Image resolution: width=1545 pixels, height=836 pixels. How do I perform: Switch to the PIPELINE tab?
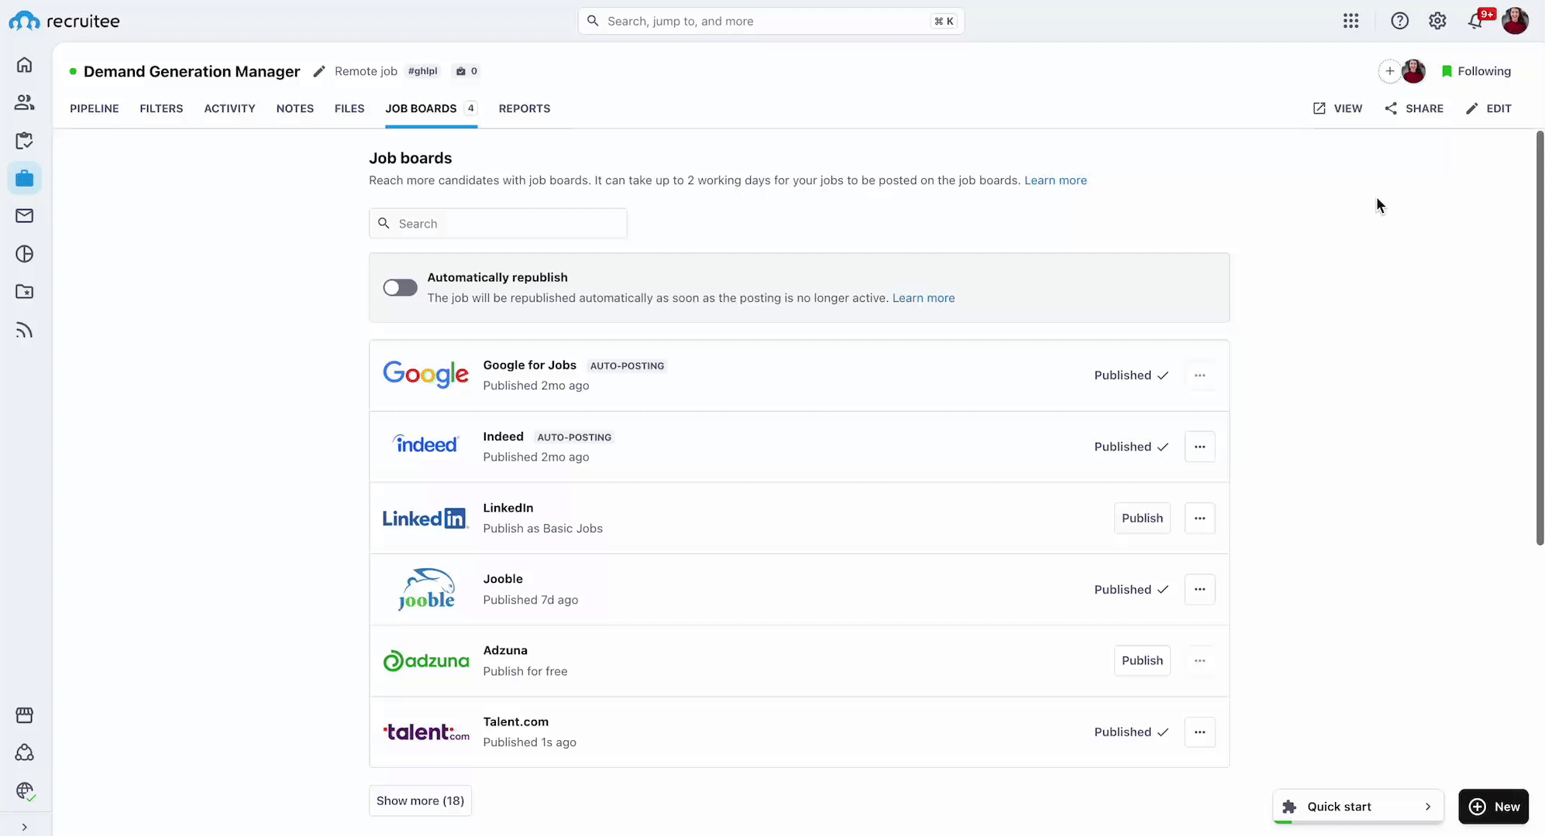(x=94, y=108)
